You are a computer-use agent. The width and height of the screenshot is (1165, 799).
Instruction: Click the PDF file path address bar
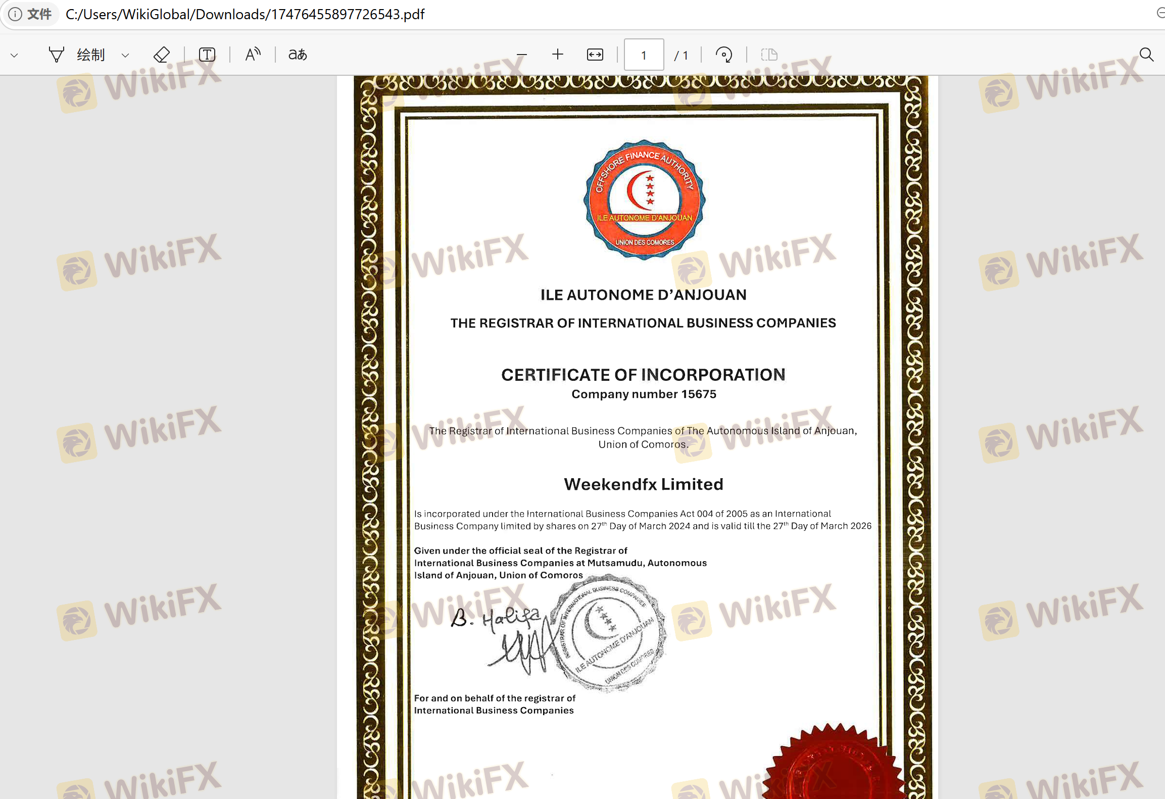[x=246, y=14]
